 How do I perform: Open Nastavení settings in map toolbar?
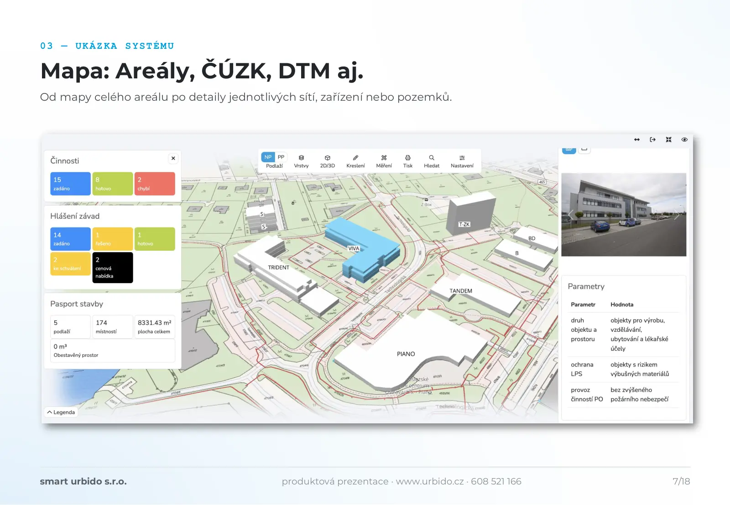(x=462, y=161)
